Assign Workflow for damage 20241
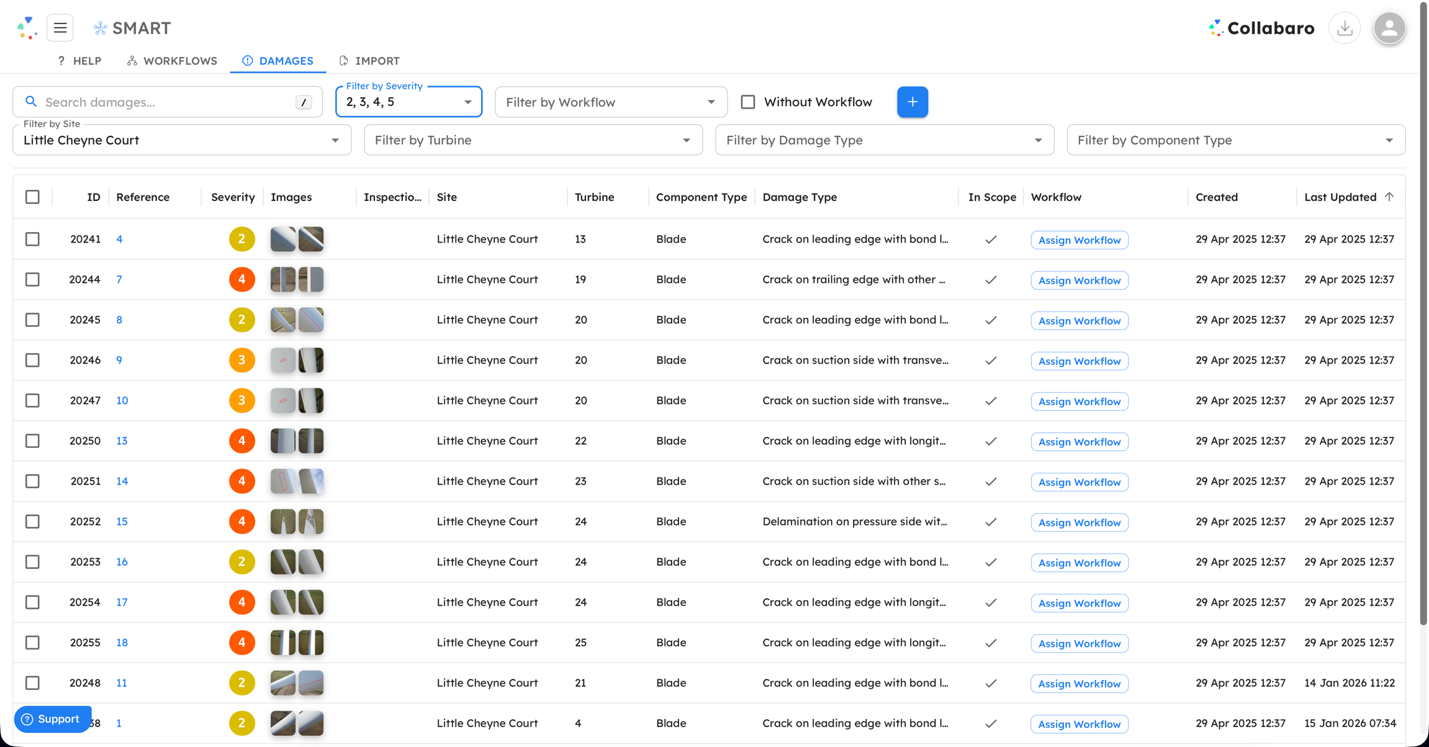The width and height of the screenshot is (1429, 747). [x=1079, y=240]
